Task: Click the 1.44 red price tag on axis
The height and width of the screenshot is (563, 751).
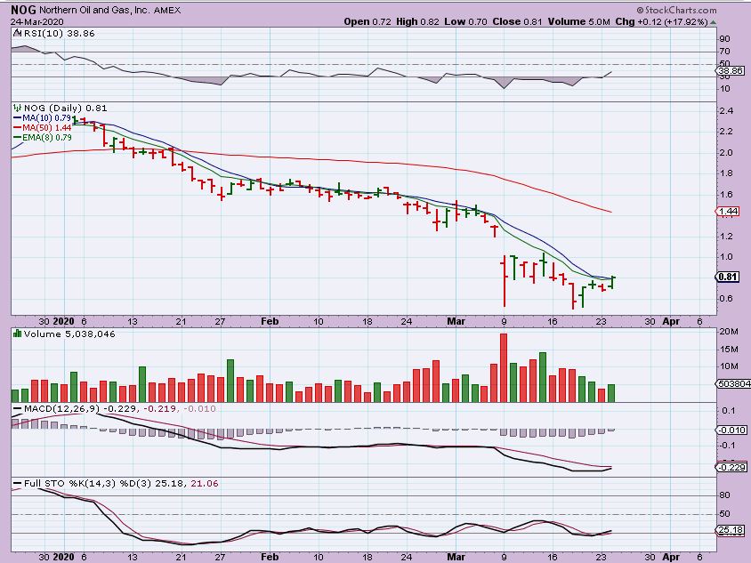Action: coord(729,211)
